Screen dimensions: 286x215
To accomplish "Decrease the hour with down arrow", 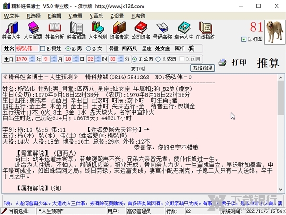I will click(x=98, y=60).
